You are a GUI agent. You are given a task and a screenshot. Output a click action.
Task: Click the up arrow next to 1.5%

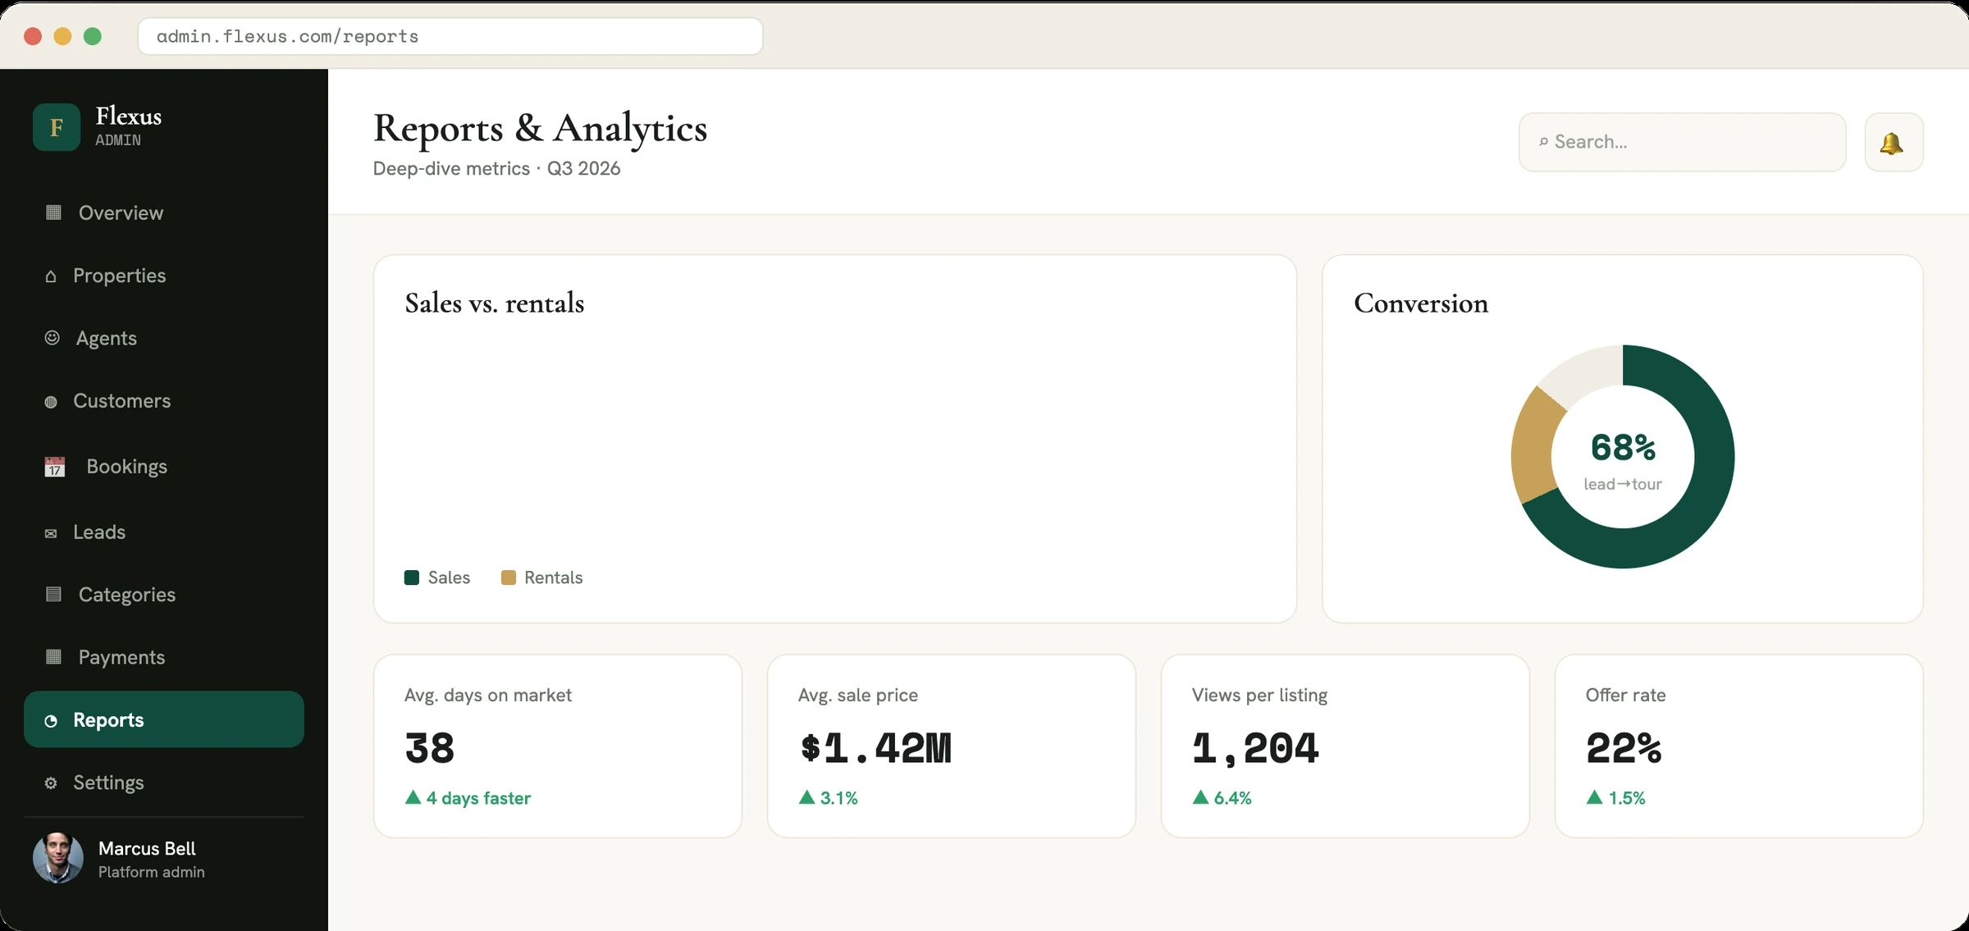tap(1594, 797)
